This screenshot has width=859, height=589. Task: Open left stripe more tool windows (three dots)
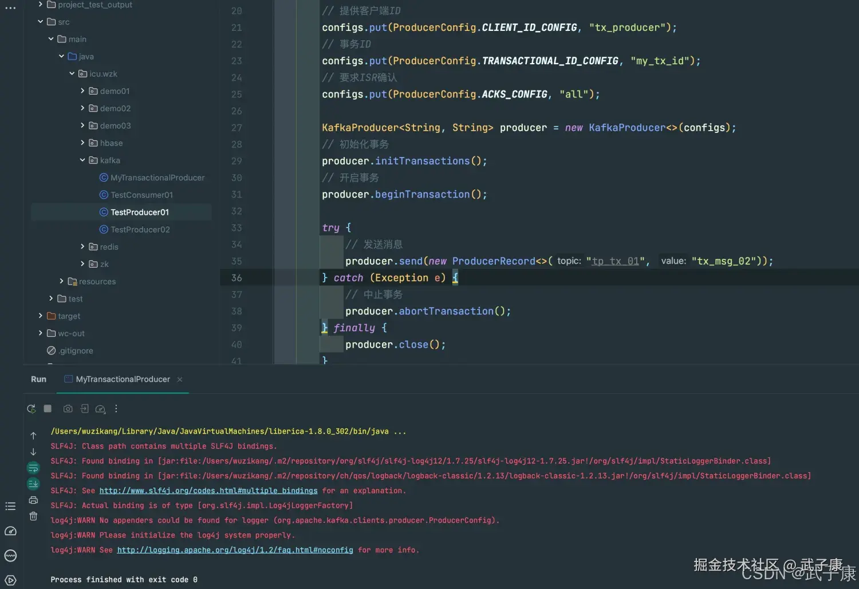10,9
